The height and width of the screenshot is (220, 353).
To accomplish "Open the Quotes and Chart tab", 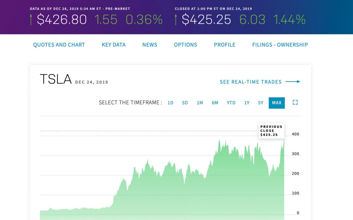I will click(59, 45).
